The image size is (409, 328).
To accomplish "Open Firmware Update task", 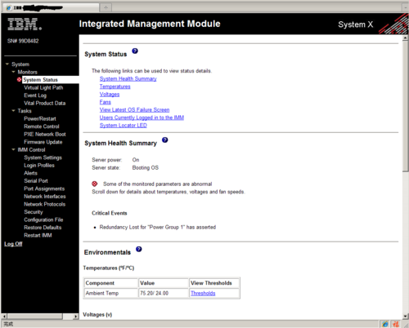I will click(x=43, y=142).
